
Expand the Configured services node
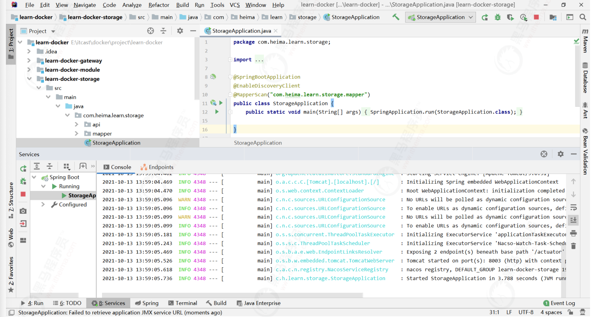coord(43,205)
